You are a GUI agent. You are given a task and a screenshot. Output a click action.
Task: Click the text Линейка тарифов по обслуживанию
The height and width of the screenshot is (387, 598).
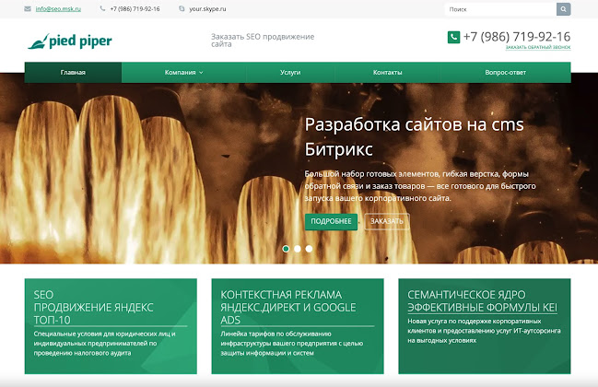coord(292,344)
